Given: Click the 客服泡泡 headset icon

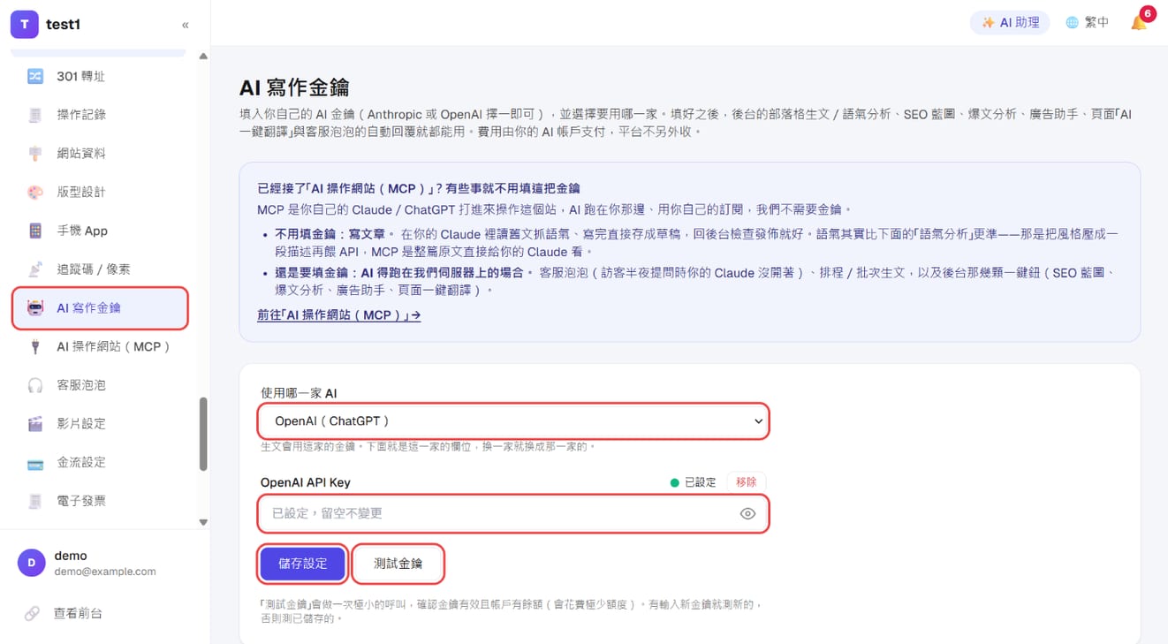Looking at the screenshot, I should [x=35, y=385].
